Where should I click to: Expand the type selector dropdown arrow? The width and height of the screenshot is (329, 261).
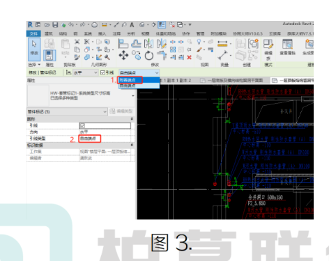pos(133,95)
